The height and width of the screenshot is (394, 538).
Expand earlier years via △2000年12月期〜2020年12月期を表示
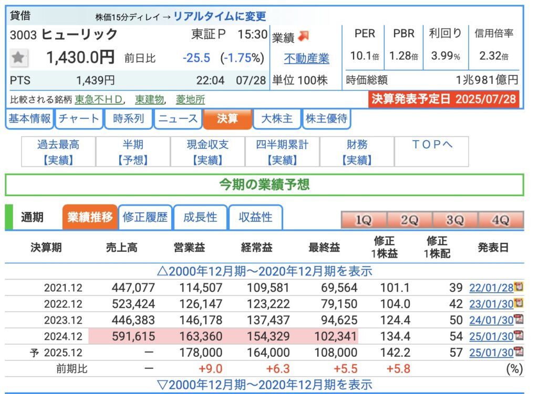(265, 271)
